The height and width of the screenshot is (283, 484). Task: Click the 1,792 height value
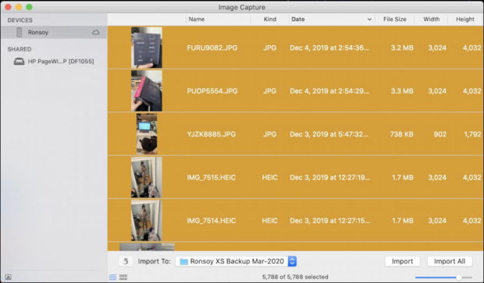tap(472, 134)
